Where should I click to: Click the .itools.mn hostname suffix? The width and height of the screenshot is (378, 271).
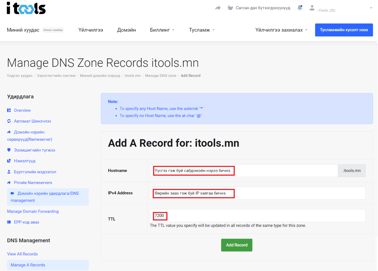352,171
